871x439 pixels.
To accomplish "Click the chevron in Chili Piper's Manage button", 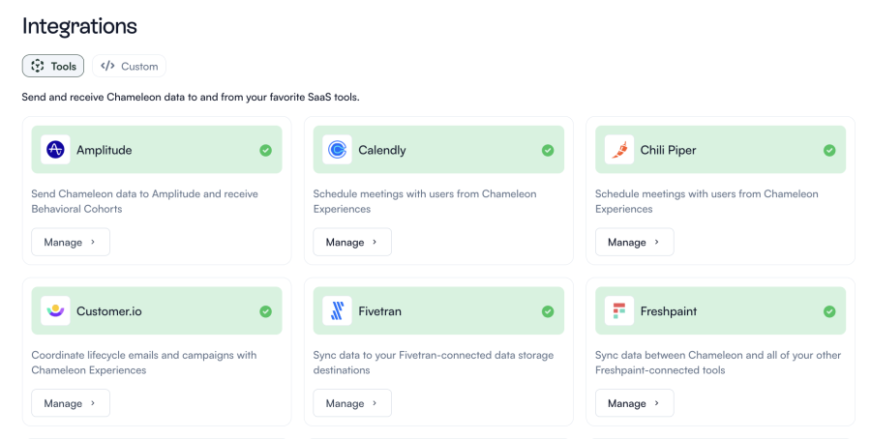I will 656,242.
